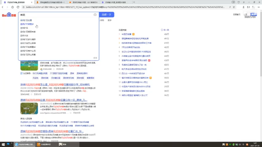262x147 pixels.
Task: Click the Baidu paw logo
Action: [9, 15]
